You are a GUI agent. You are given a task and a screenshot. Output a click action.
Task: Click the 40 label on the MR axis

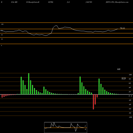tap(130, 88)
